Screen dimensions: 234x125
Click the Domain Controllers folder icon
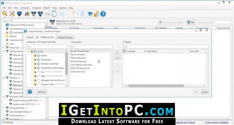point(35,64)
